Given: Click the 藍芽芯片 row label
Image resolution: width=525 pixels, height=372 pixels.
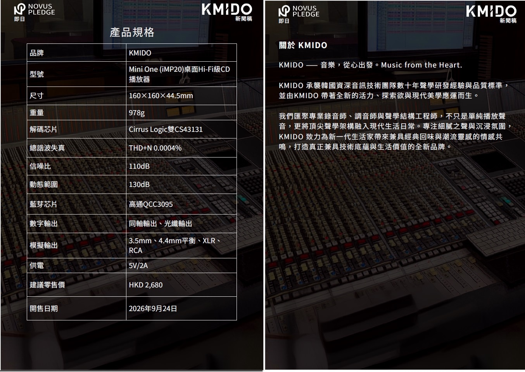Looking at the screenshot, I should pyautogui.click(x=43, y=204).
